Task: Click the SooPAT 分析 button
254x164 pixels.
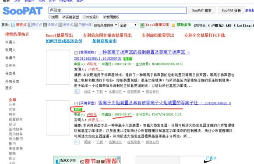Action: click(231, 11)
